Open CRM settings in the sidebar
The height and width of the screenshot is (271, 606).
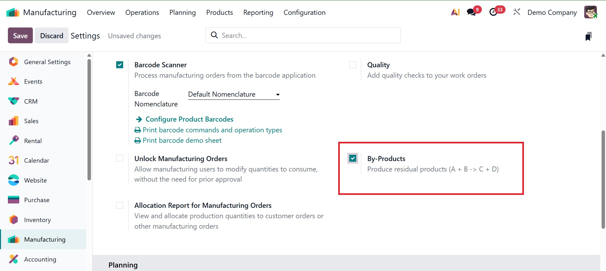click(31, 101)
